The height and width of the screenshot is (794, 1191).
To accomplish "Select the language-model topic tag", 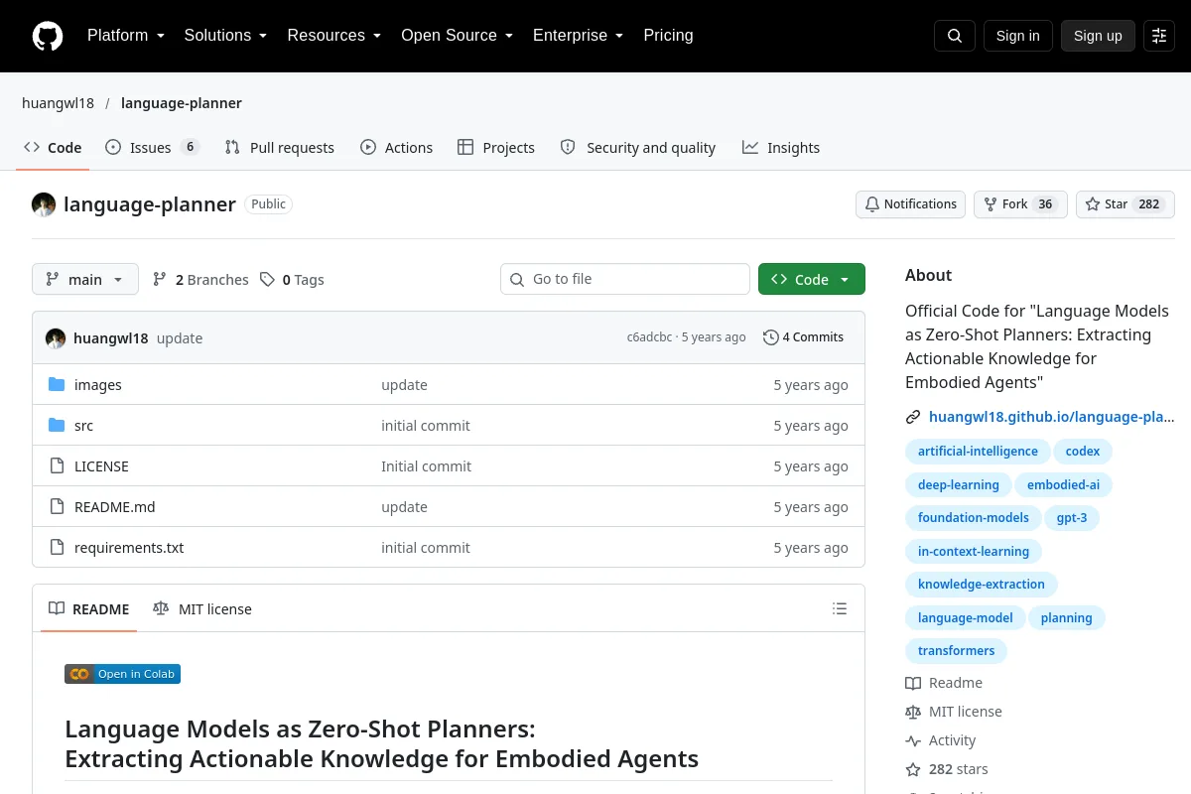I will [966, 618].
